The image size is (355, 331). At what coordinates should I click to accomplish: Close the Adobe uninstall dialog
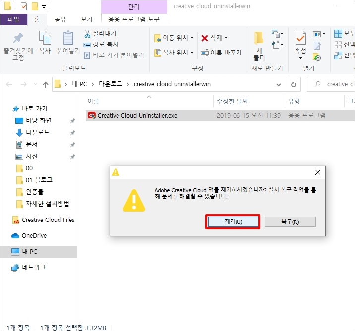pyautogui.click(x=318, y=172)
